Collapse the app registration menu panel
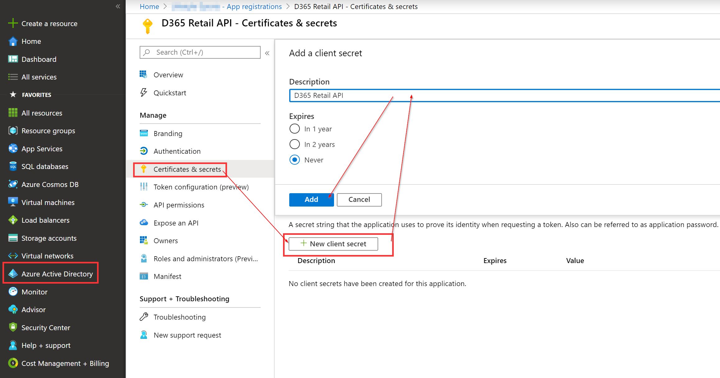 pos(267,53)
